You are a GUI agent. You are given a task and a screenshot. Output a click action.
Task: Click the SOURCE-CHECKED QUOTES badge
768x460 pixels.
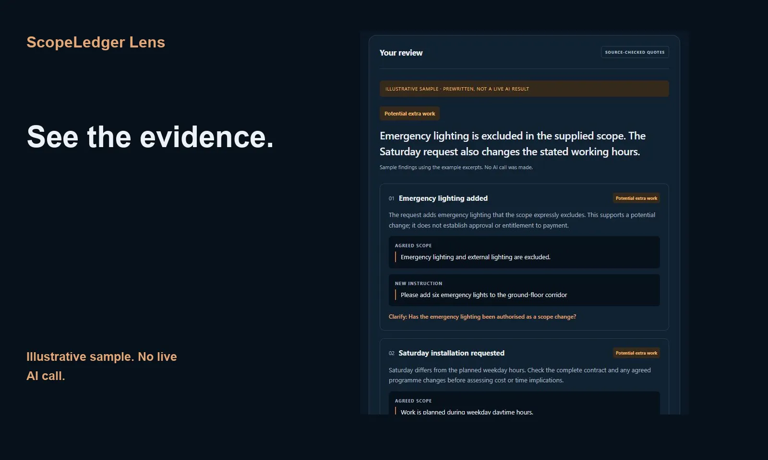coord(635,52)
